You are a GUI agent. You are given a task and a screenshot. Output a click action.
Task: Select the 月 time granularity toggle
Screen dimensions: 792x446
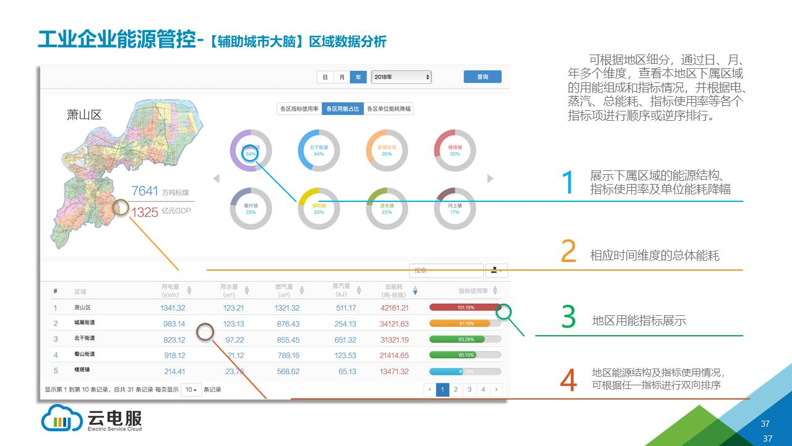[x=342, y=77]
